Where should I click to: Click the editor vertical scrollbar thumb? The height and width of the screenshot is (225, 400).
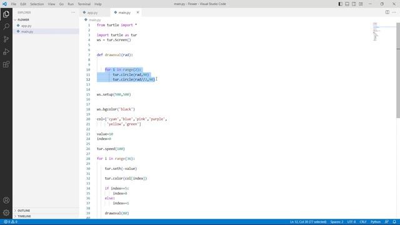(398, 70)
